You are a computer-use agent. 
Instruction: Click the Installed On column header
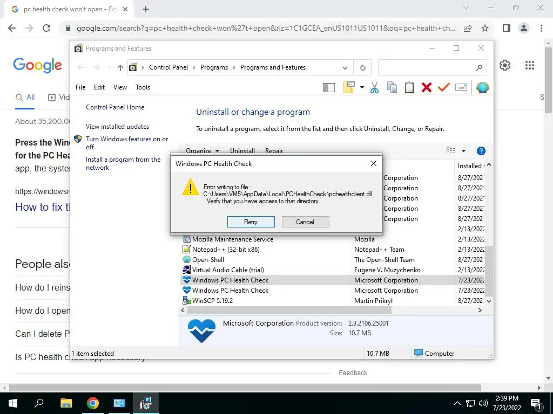coord(471,166)
